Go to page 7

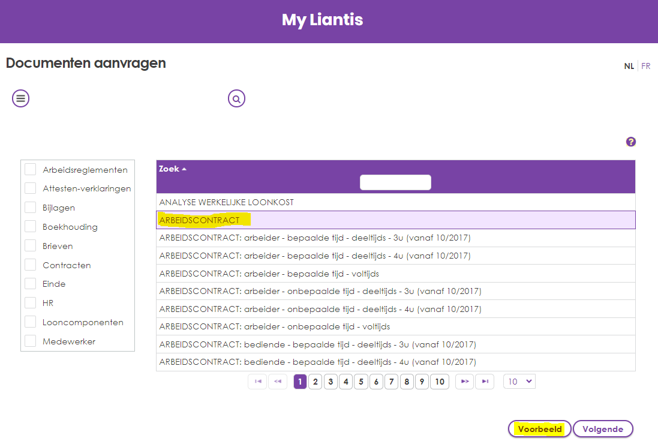tap(392, 382)
